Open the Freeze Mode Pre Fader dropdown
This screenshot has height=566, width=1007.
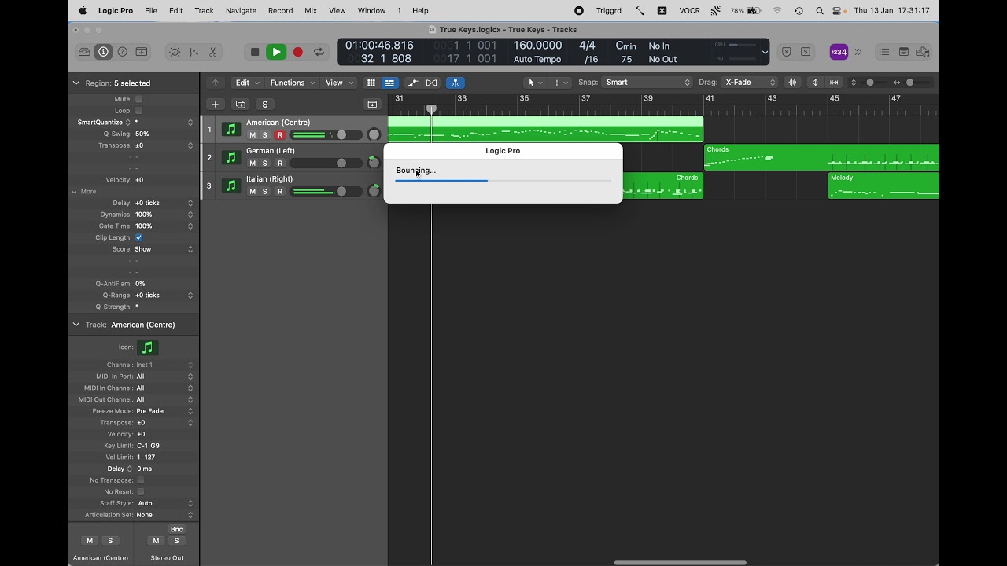(x=164, y=411)
